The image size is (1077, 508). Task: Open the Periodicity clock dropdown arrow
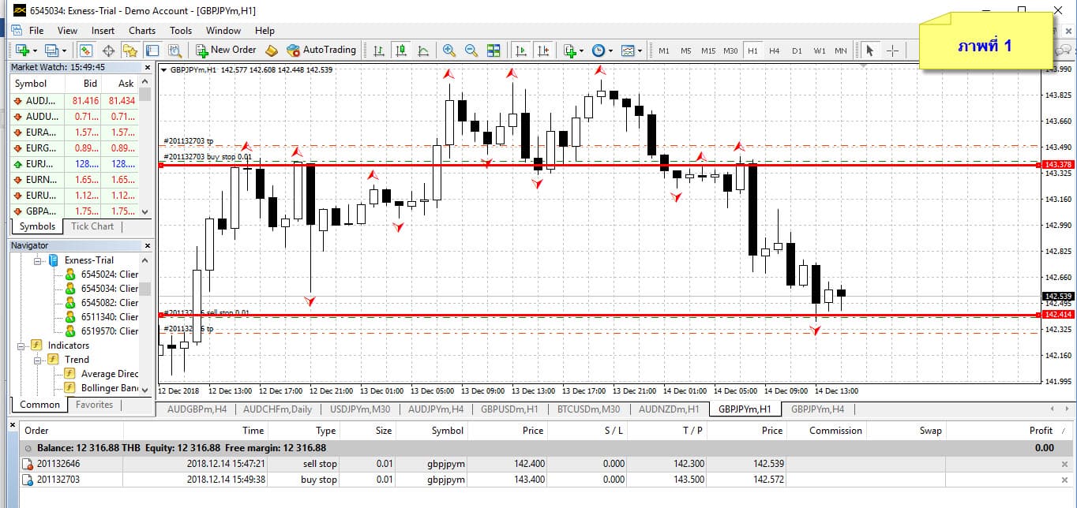pyautogui.click(x=610, y=50)
